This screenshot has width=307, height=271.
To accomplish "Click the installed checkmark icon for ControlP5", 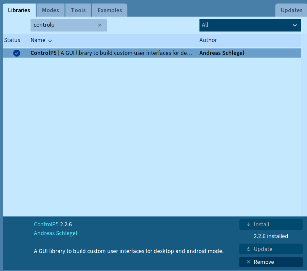I will click(x=17, y=53).
